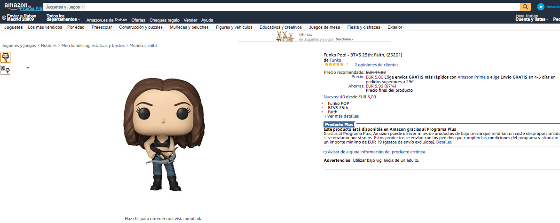The image size is (560, 223).
Task: Open the Vender page
Action: pyautogui.click(x=190, y=20)
